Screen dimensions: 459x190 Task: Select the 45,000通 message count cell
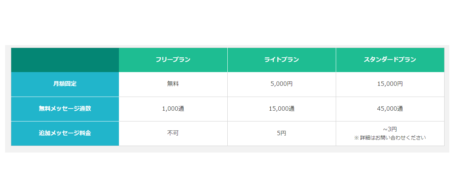(390, 109)
